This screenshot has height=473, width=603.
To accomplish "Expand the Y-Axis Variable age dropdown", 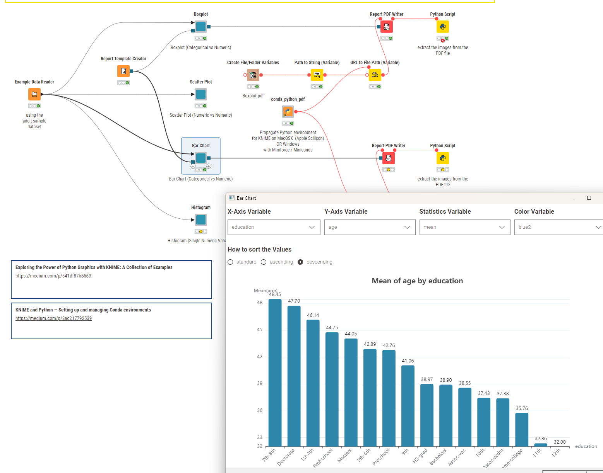I will coord(370,227).
